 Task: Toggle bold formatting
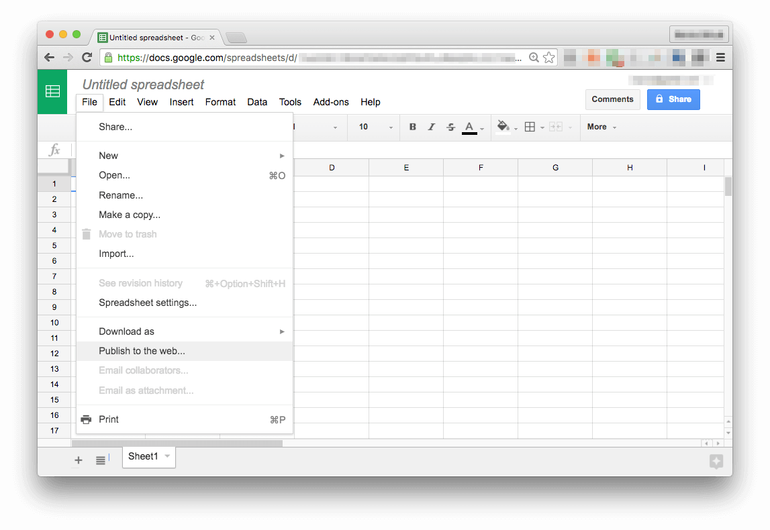pyautogui.click(x=412, y=127)
